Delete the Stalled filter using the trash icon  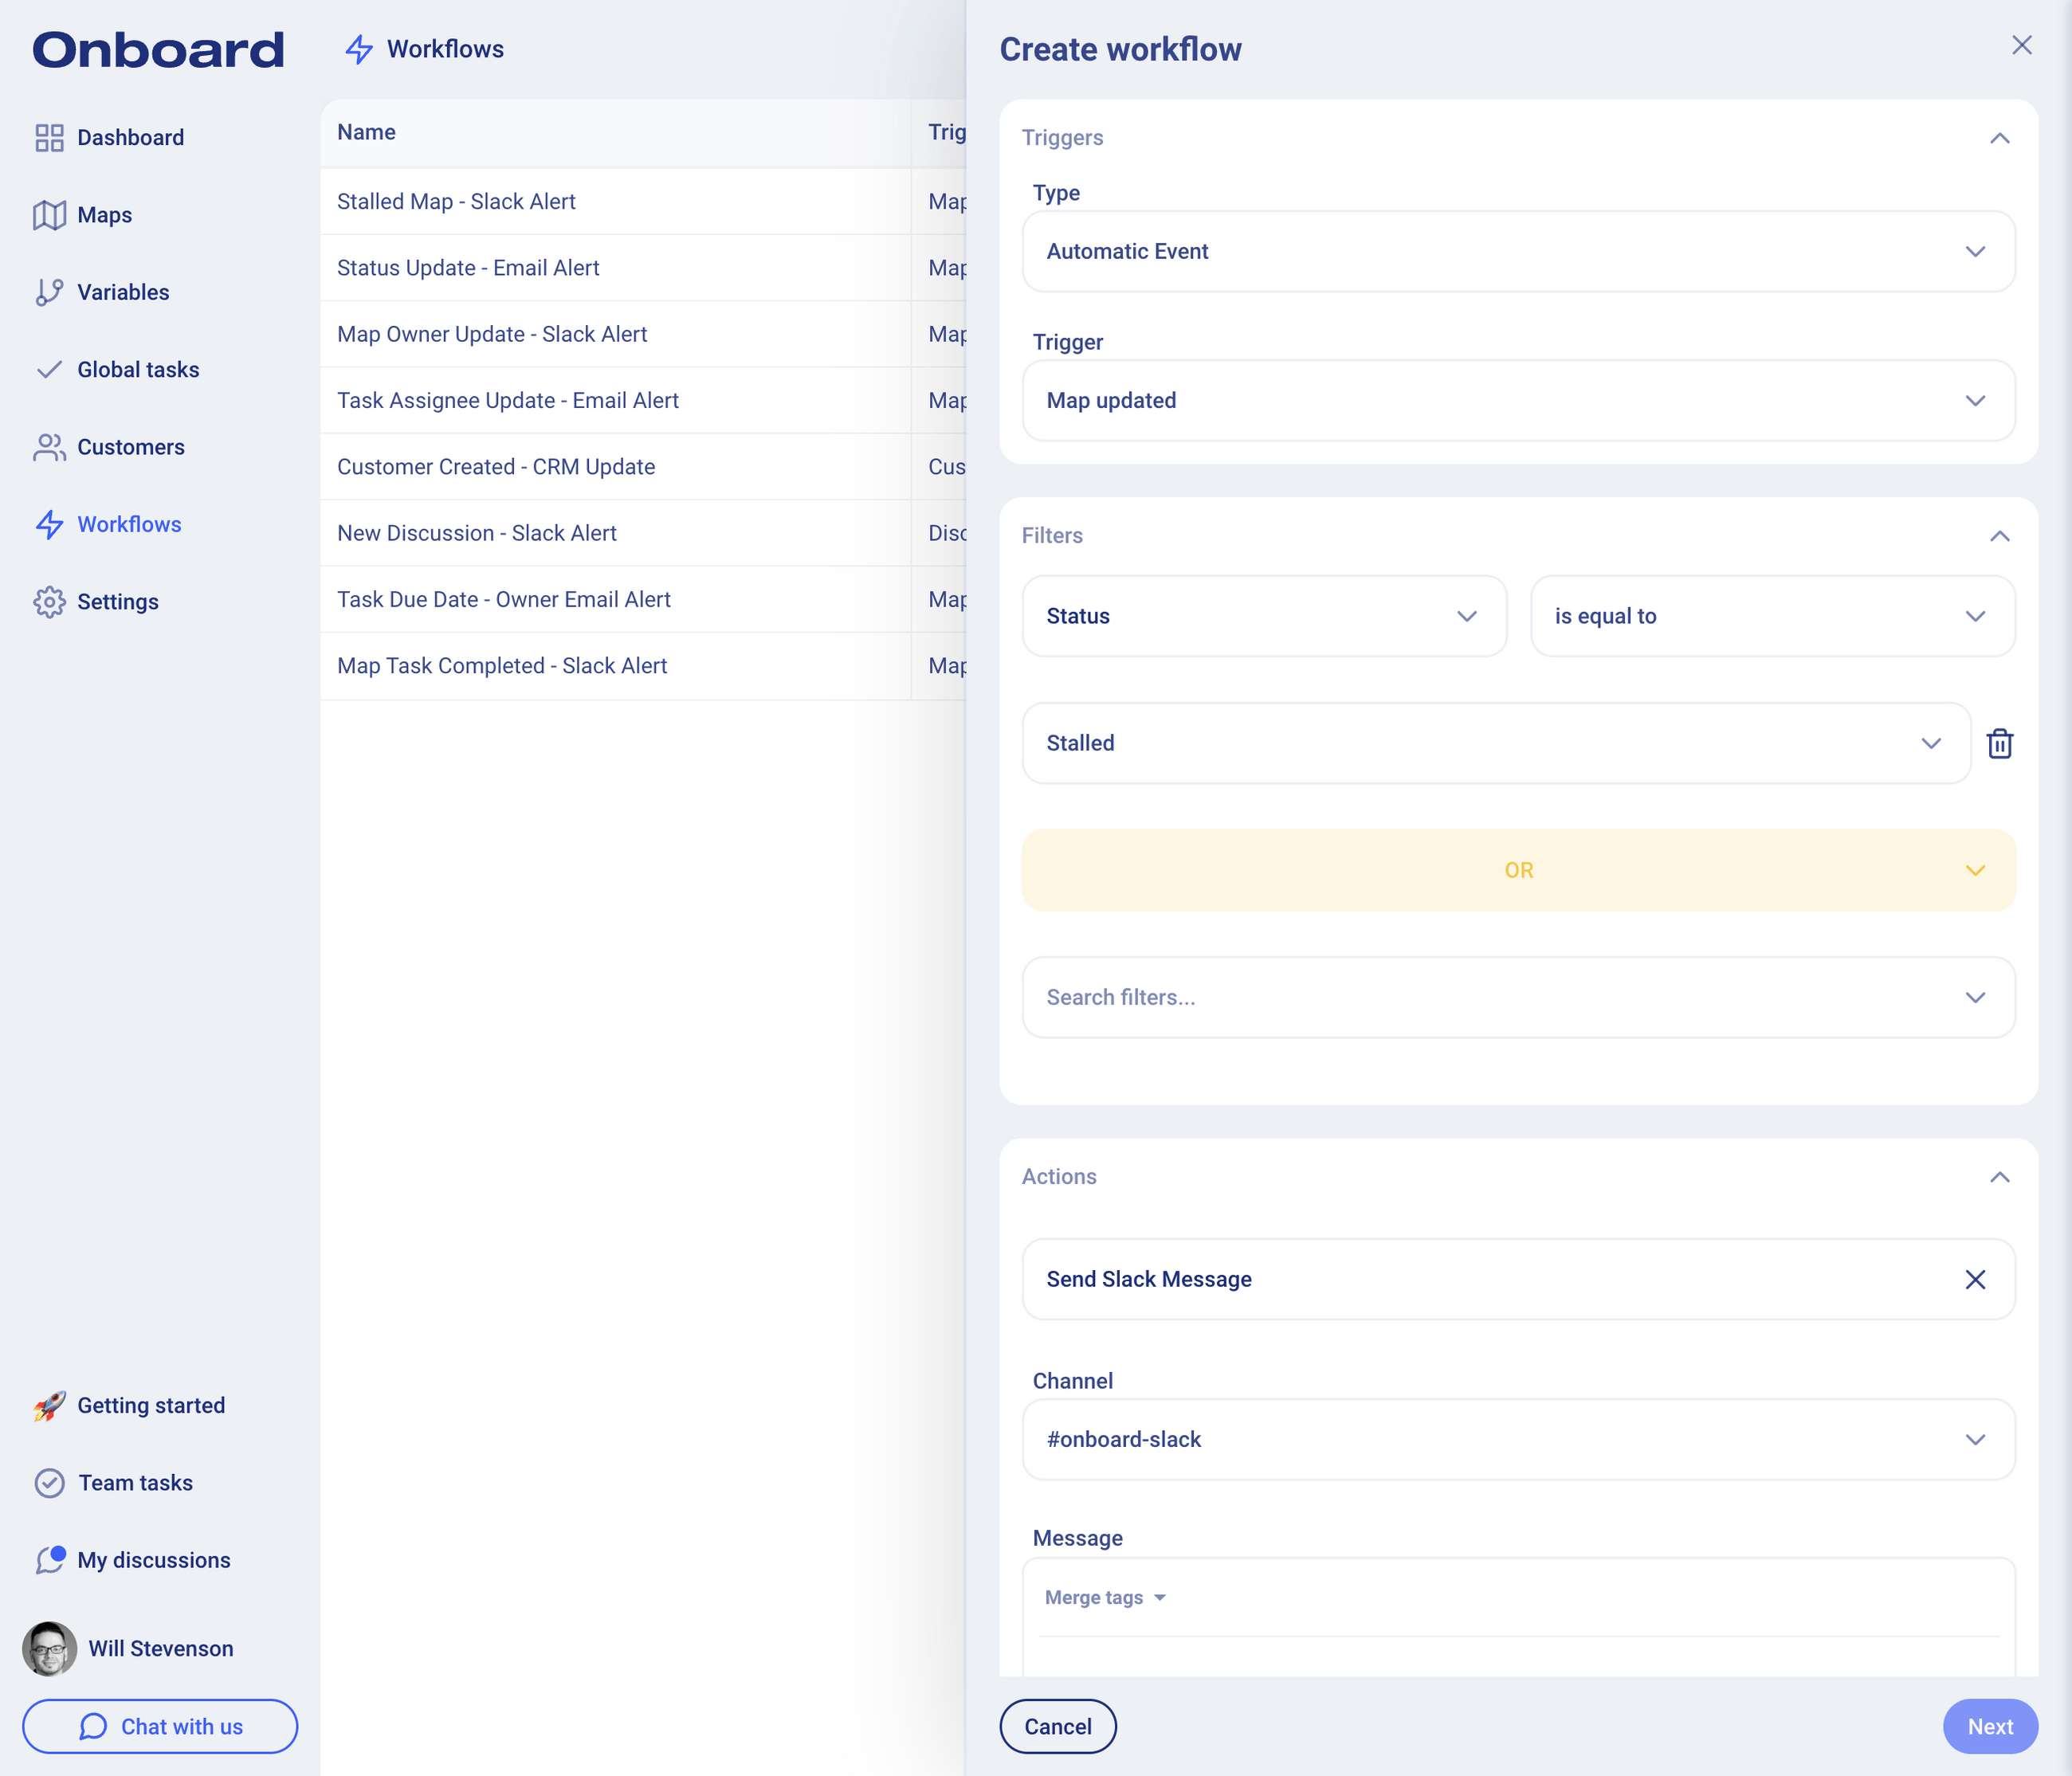pos(2000,743)
